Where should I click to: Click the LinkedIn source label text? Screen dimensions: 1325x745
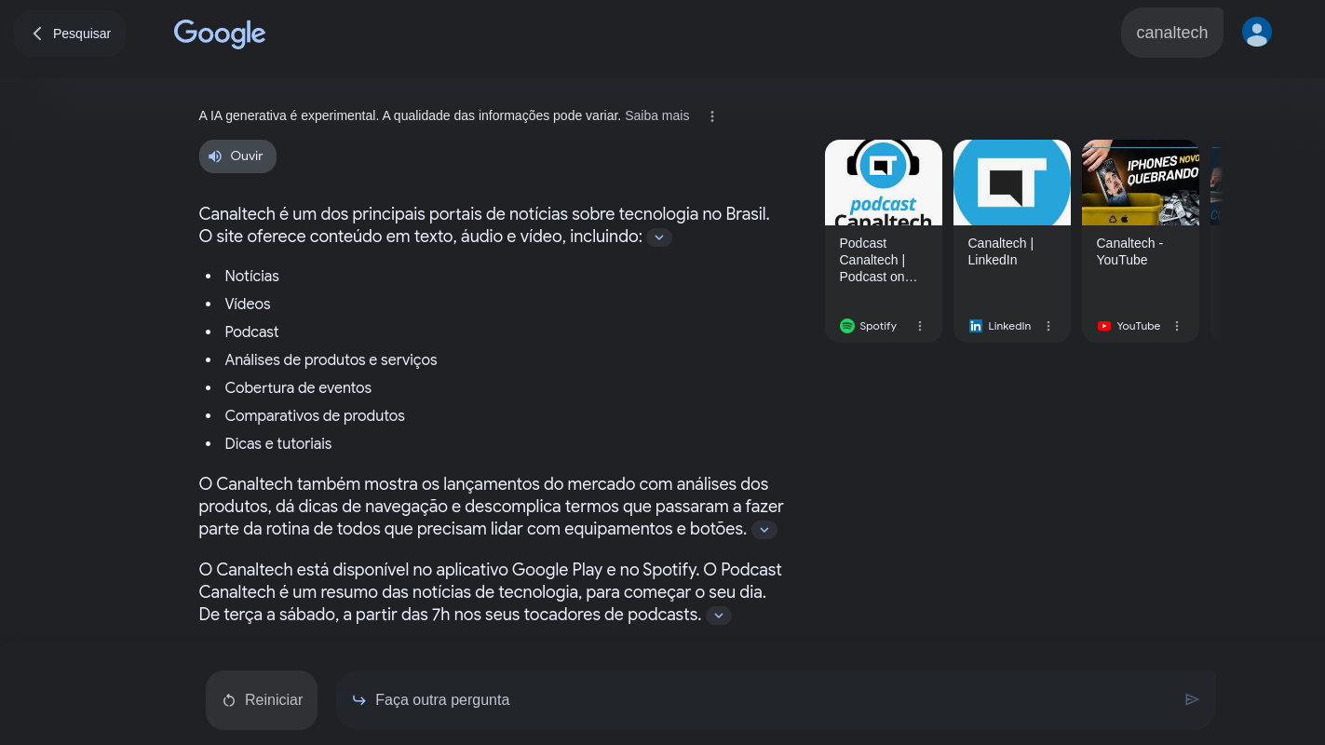click(1009, 326)
